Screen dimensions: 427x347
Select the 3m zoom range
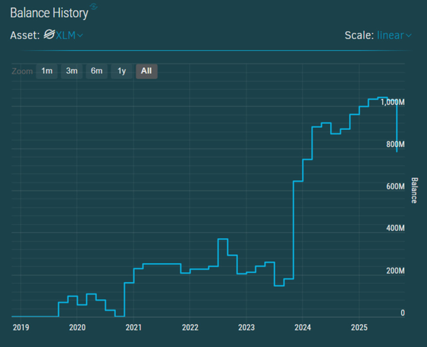tap(72, 71)
